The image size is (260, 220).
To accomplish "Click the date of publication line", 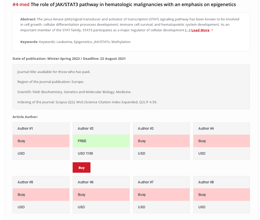I will click(x=69, y=58).
